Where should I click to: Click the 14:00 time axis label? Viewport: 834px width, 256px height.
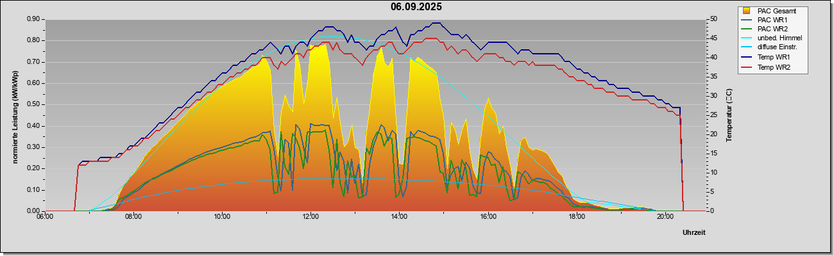pyautogui.click(x=399, y=216)
